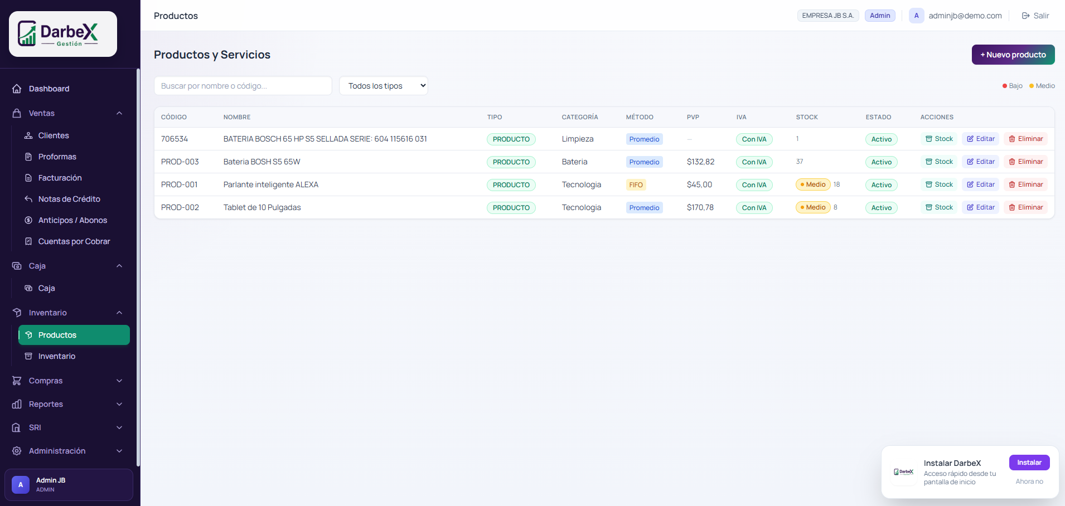Image resolution: width=1065 pixels, height=506 pixels.
Task: Open the Caja submenu item
Action: (74, 288)
